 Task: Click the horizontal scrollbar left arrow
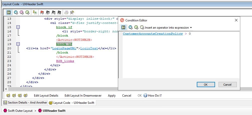click(6, 89)
